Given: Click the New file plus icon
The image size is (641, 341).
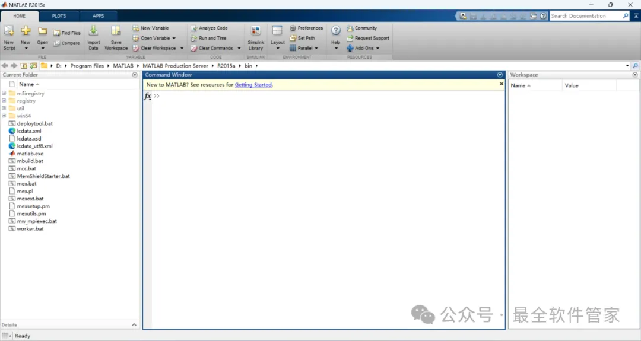Looking at the screenshot, I should tap(26, 31).
